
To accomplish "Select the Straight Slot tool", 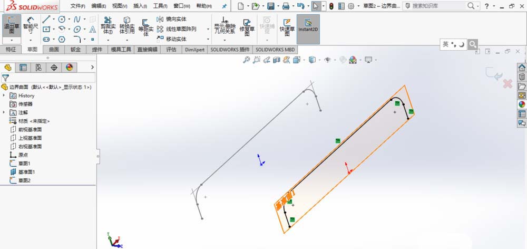I will click(x=46, y=40).
